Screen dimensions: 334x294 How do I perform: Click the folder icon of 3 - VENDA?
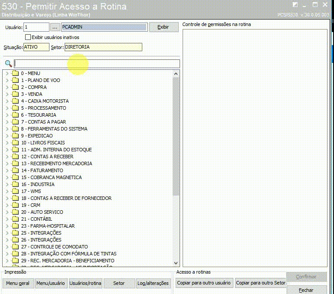[x=15, y=94]
